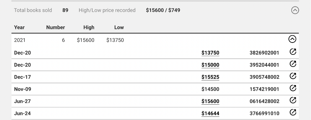The height and width of the screenshot is (120, 311).
Task: Select the Nov-09 sale row date
Action: [x=23, y=89]
